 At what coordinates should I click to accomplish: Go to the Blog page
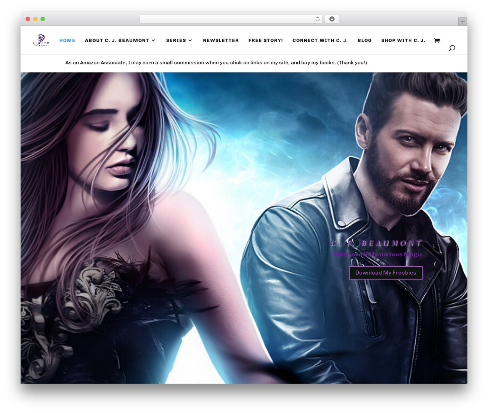click(364, 40)
